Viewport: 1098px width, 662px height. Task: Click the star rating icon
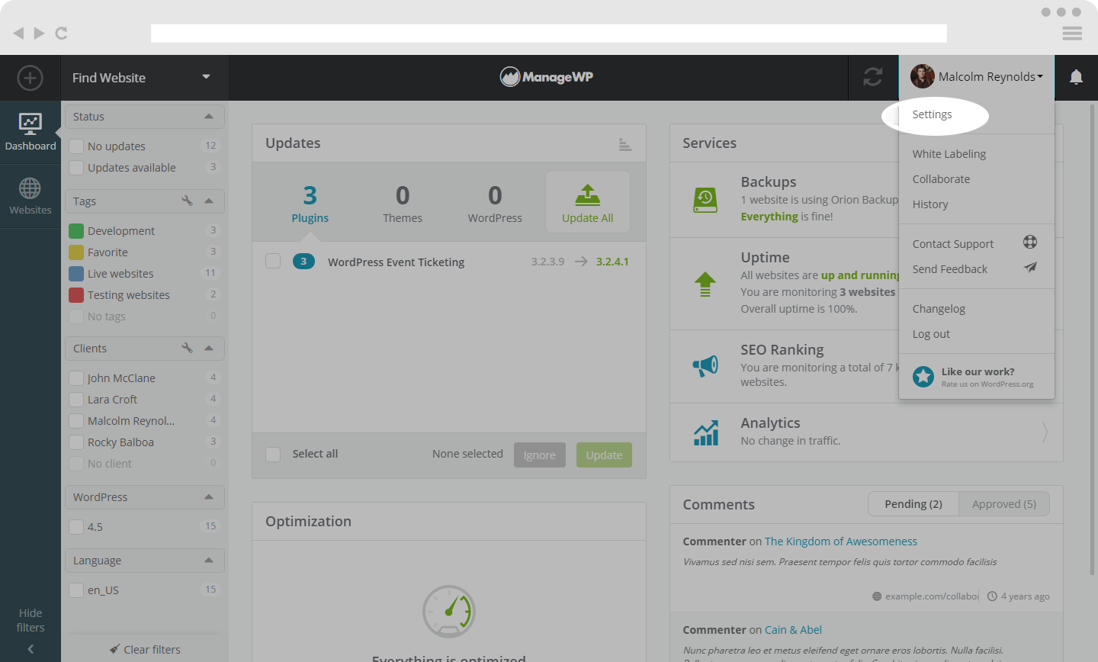tap(923, 376)
